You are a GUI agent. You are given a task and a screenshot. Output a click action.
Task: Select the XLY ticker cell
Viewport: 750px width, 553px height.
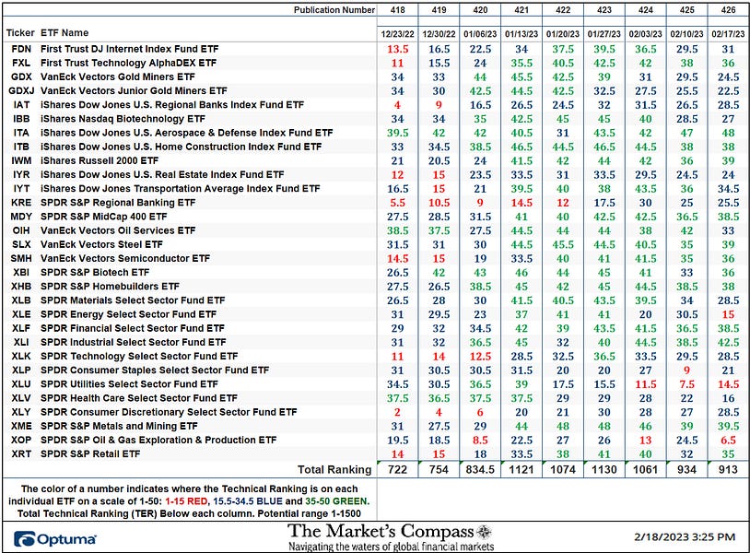pyautogui.click(x=21, y=412)
